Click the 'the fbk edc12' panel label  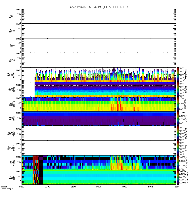point(12,163)
